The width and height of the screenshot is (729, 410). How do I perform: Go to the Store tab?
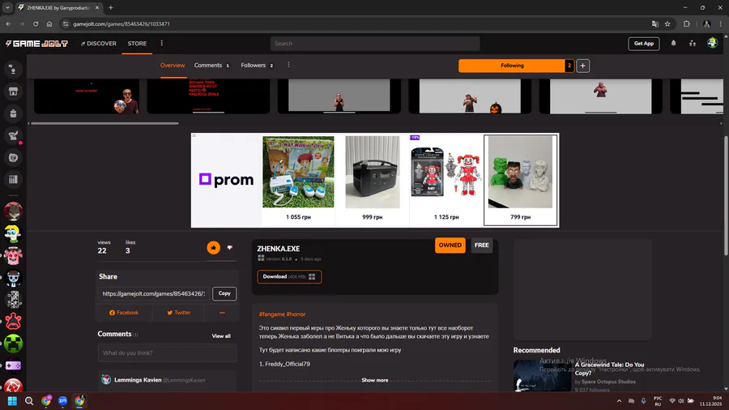[x=137, y=44]
